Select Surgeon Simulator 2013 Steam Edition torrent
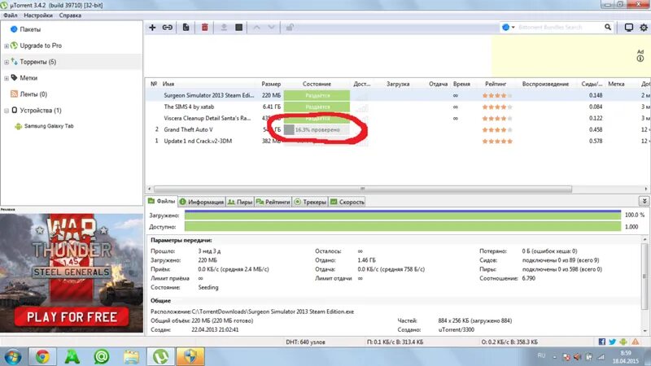651x366 pixels. pos(209,95)
